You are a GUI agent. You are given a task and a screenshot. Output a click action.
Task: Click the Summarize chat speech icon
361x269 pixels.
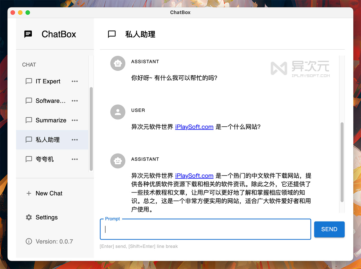[29, 120]
